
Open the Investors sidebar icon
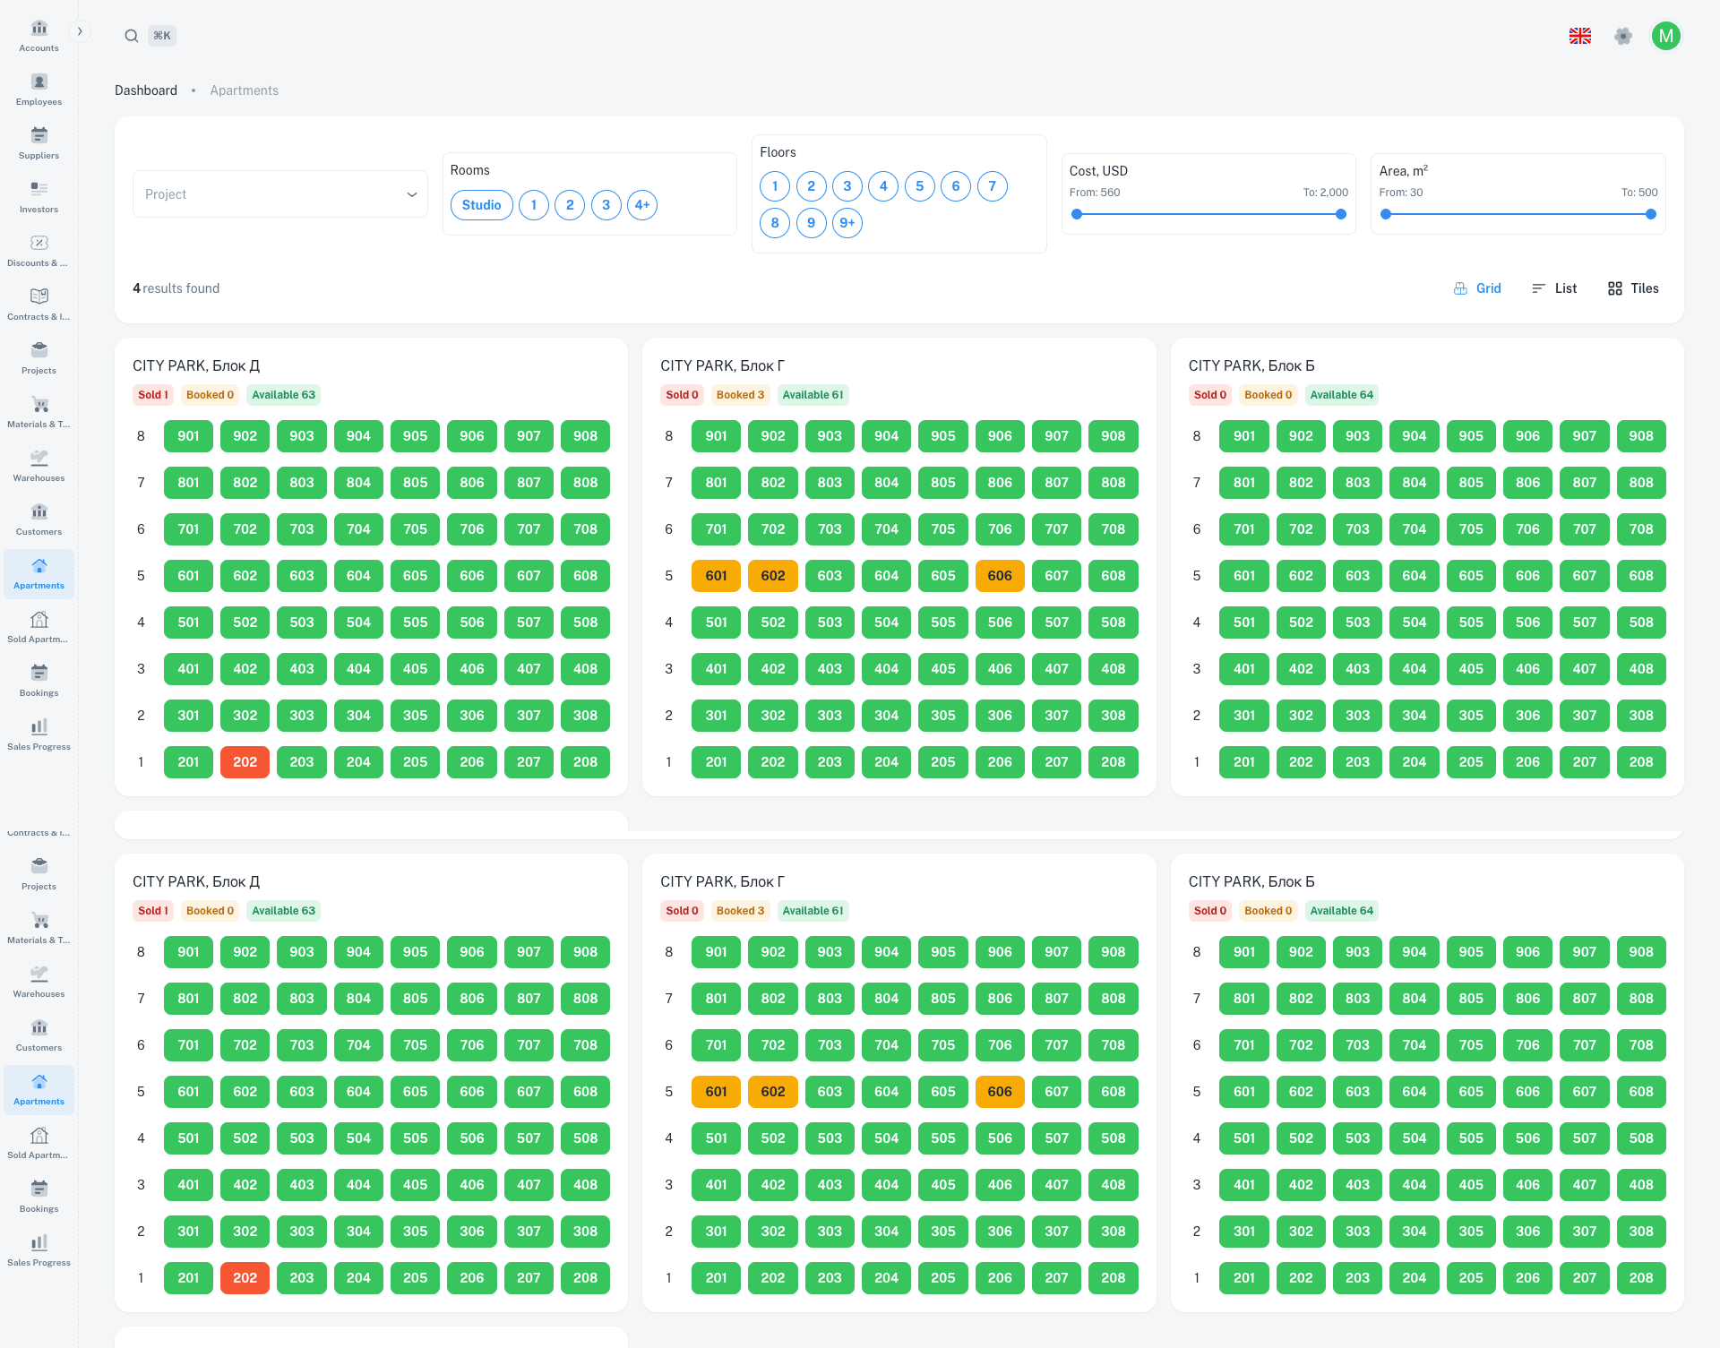point(39,189)
